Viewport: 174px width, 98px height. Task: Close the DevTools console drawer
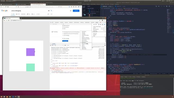point(105,44)
